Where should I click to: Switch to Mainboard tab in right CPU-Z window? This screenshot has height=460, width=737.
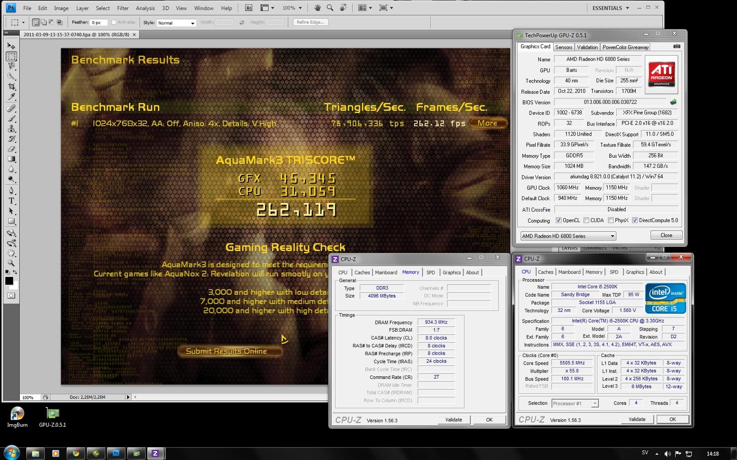569,272
